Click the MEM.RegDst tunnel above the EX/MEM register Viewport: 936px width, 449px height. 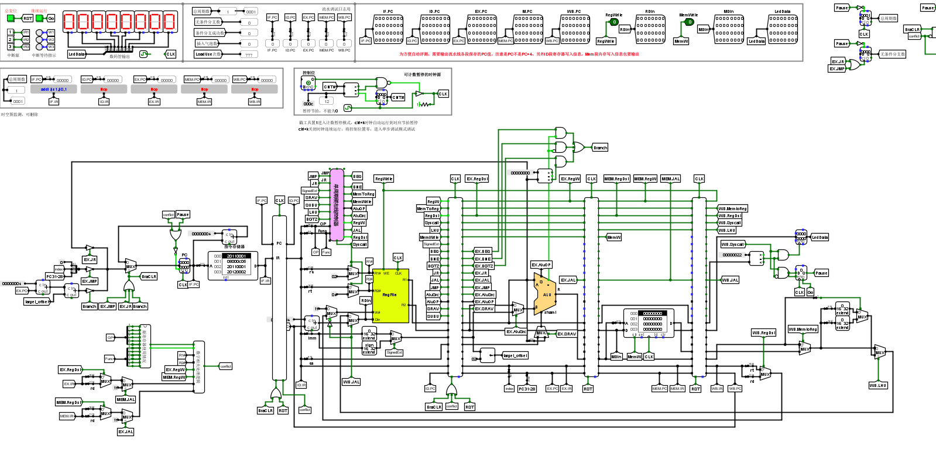click(617, 179)
